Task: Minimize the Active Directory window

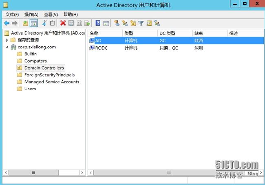Action: point(235,4)
